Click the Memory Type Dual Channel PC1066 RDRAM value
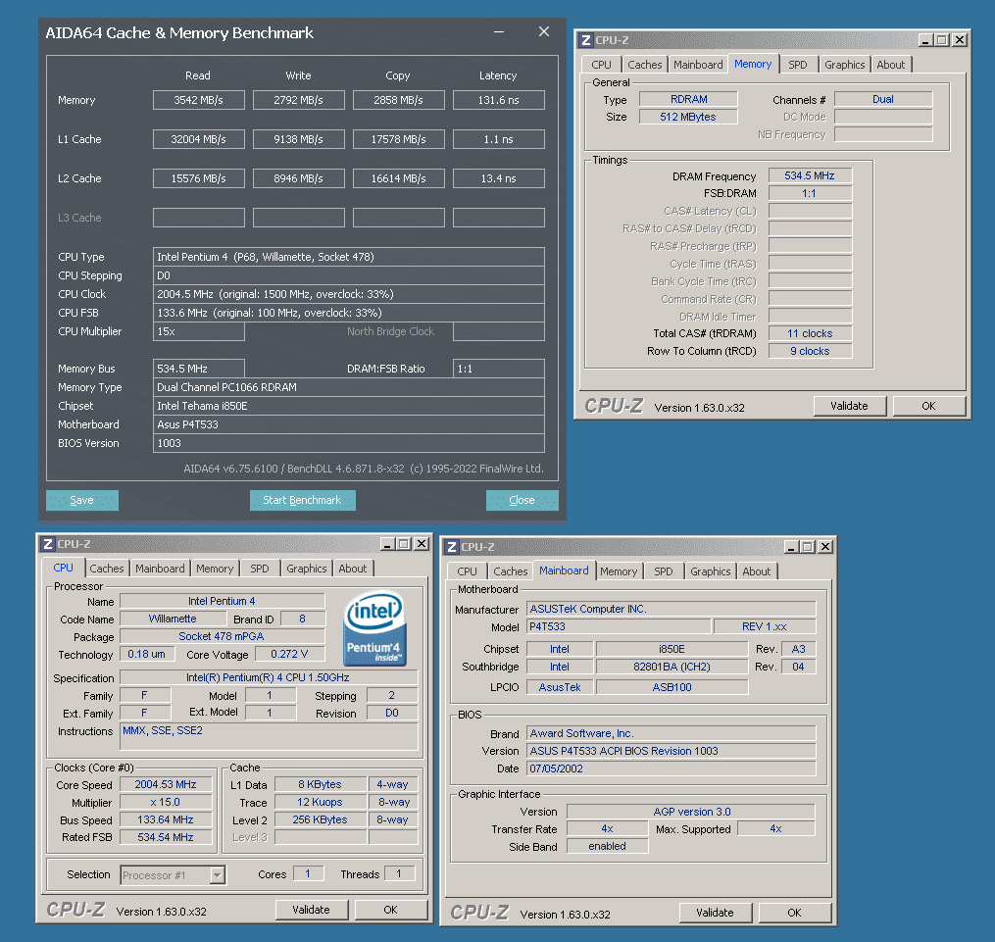Screen dimensions: 995x942 (348, 387)
